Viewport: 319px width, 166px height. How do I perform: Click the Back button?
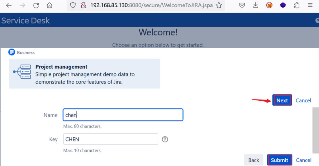click(254, 160)
